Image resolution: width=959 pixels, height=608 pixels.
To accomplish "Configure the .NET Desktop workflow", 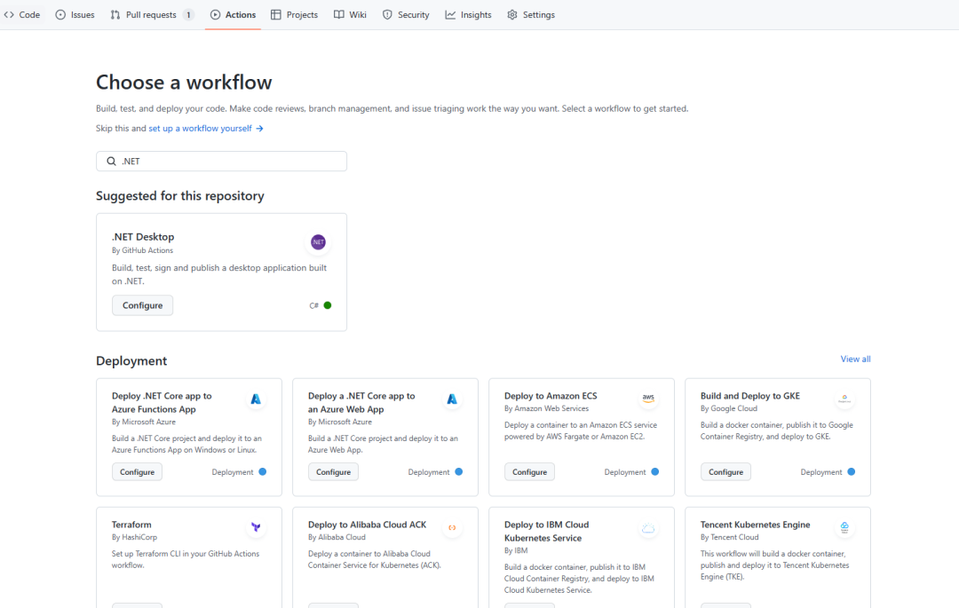I will tap(142, 305).
